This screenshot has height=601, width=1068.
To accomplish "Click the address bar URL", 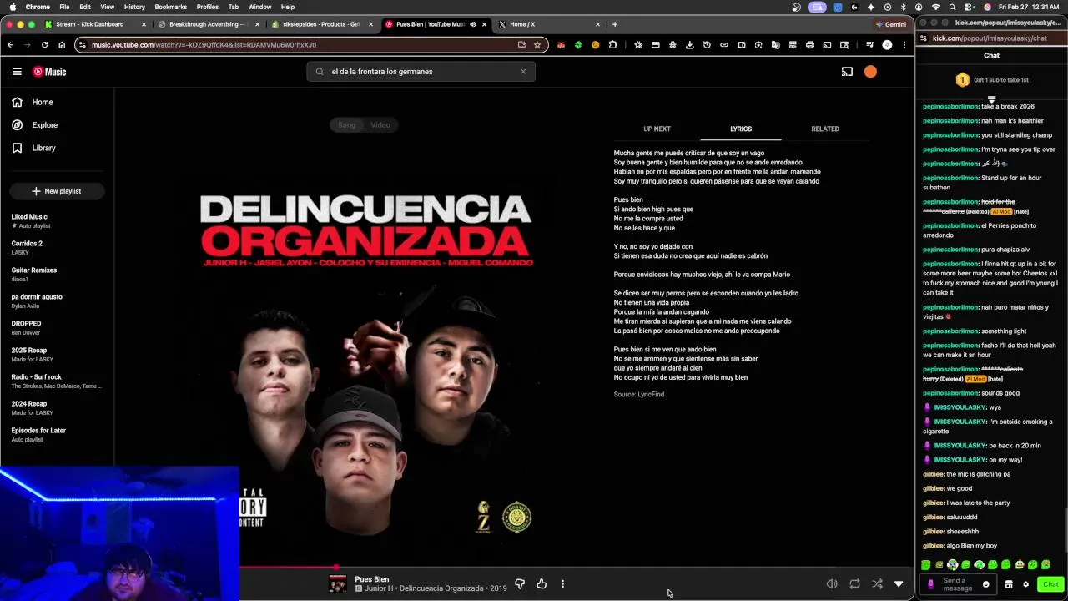I will coord(204,45).
